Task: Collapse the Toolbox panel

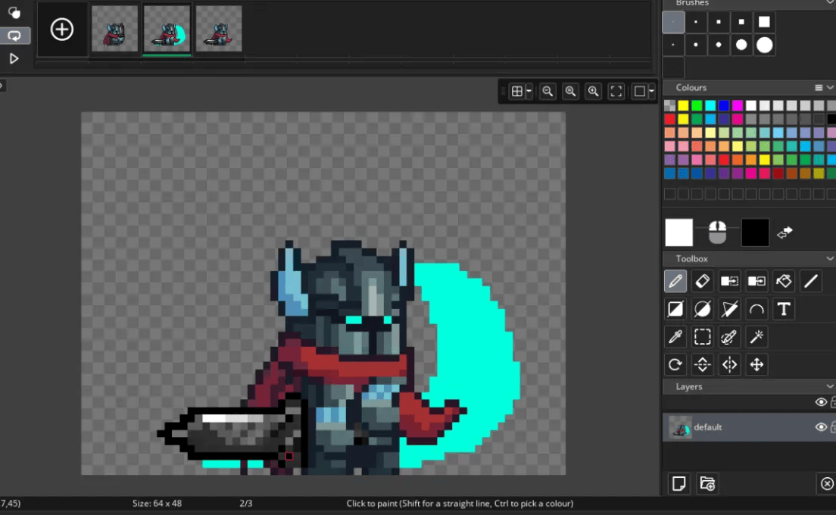Action: pos(830,258)
